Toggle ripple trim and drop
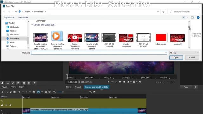 coord(46,92)
